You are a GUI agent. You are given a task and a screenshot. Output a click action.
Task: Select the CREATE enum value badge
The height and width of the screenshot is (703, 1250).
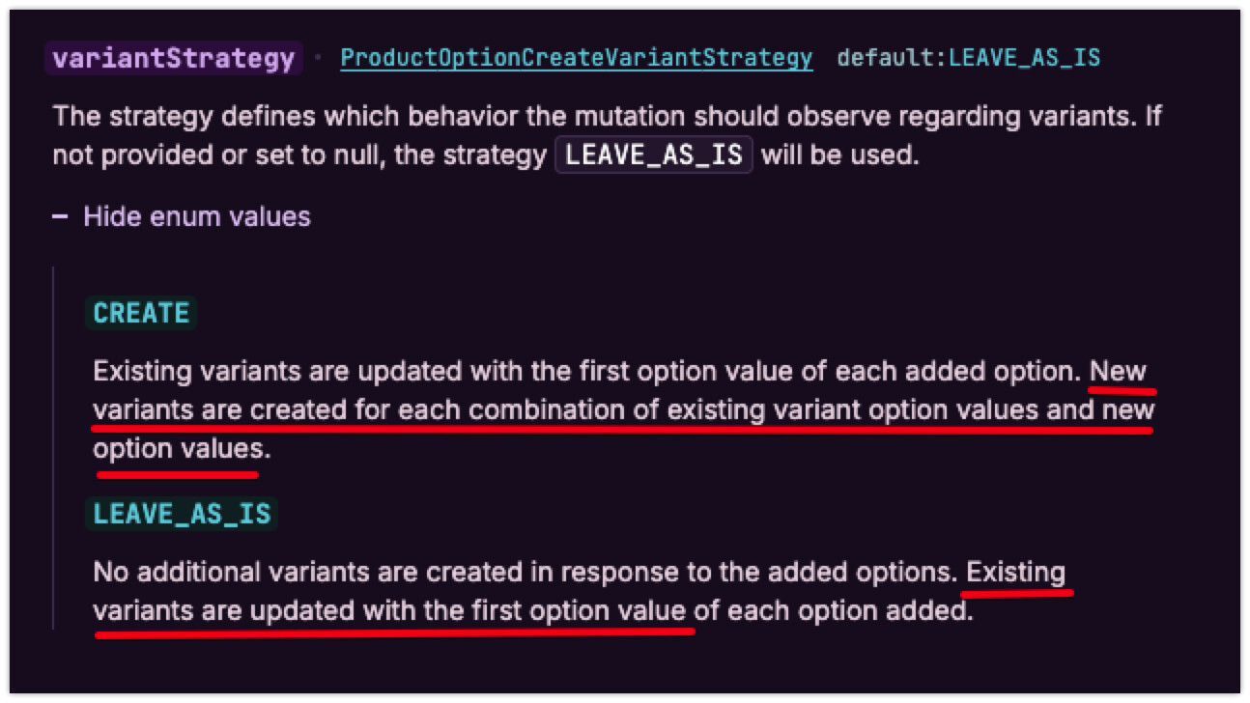point(141,314)
